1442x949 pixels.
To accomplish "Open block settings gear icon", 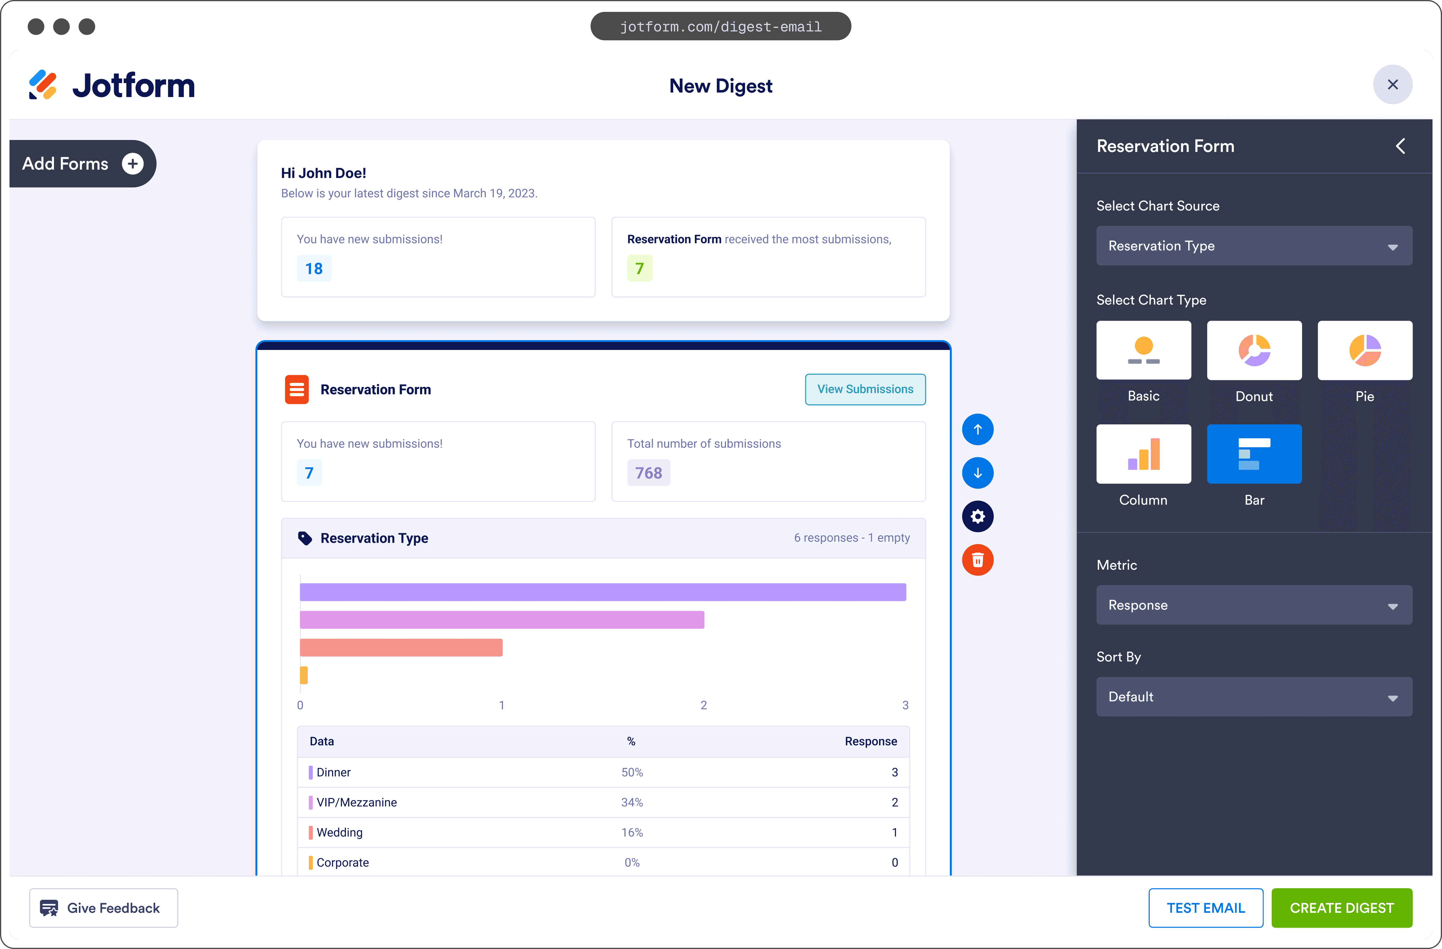I will tap(977, 516).
